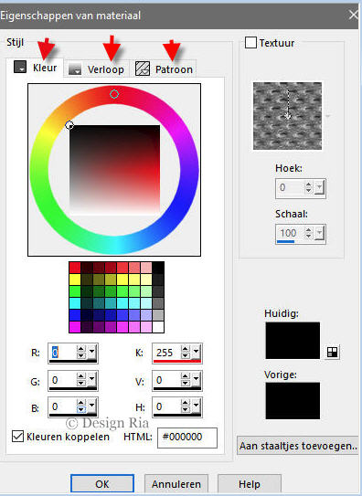Cancel with the Annuleren button
The width and height of the screenshot is (362, 496).
coord(176,484)
